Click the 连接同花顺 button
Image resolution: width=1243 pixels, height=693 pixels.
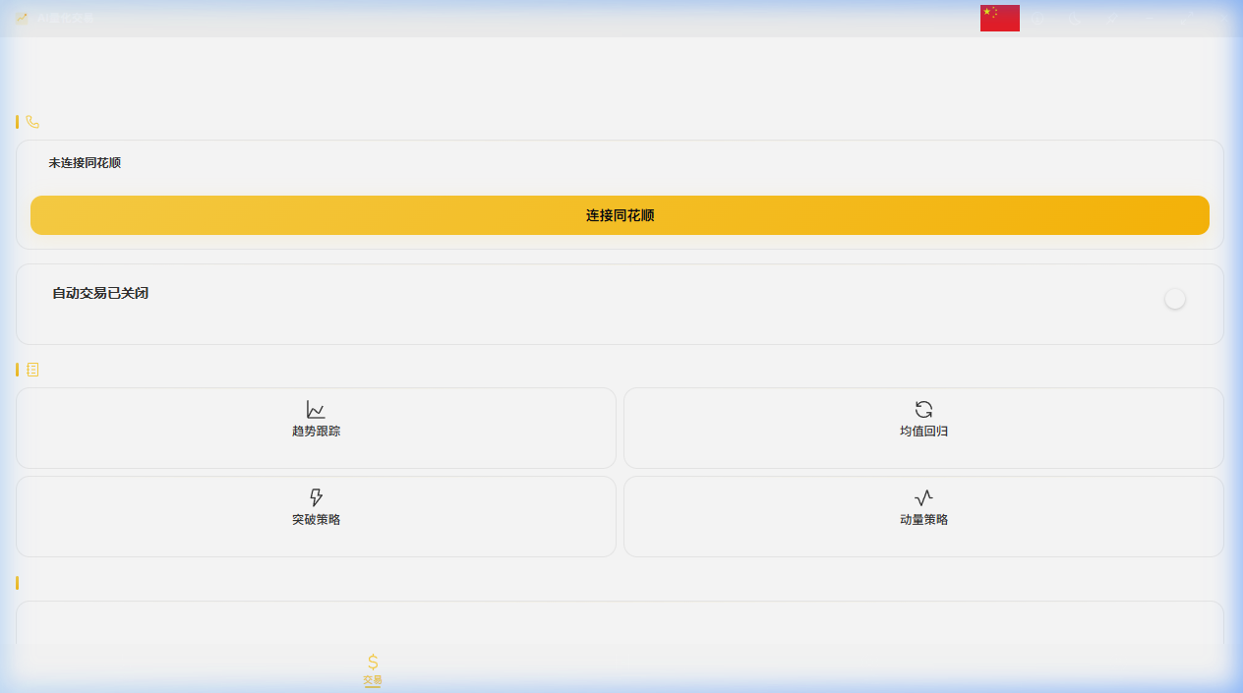[620, 215]
